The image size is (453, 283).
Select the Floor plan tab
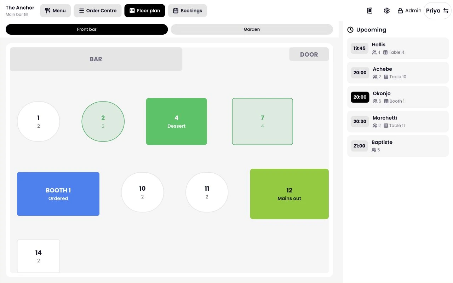[x=145, y=11]
